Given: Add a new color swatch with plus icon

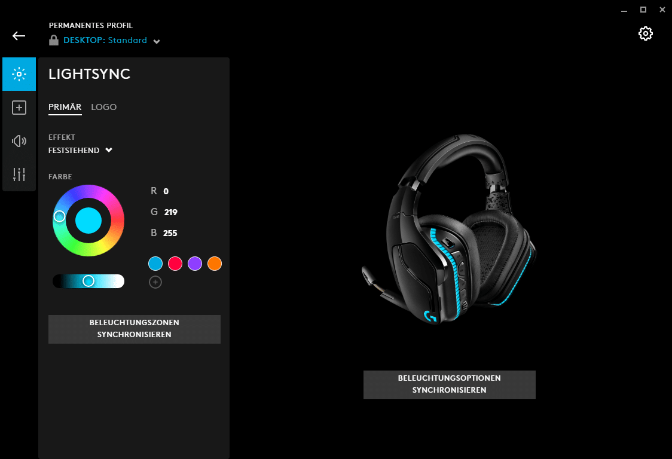Looking at the screenshot, I should tap(155, 282).
